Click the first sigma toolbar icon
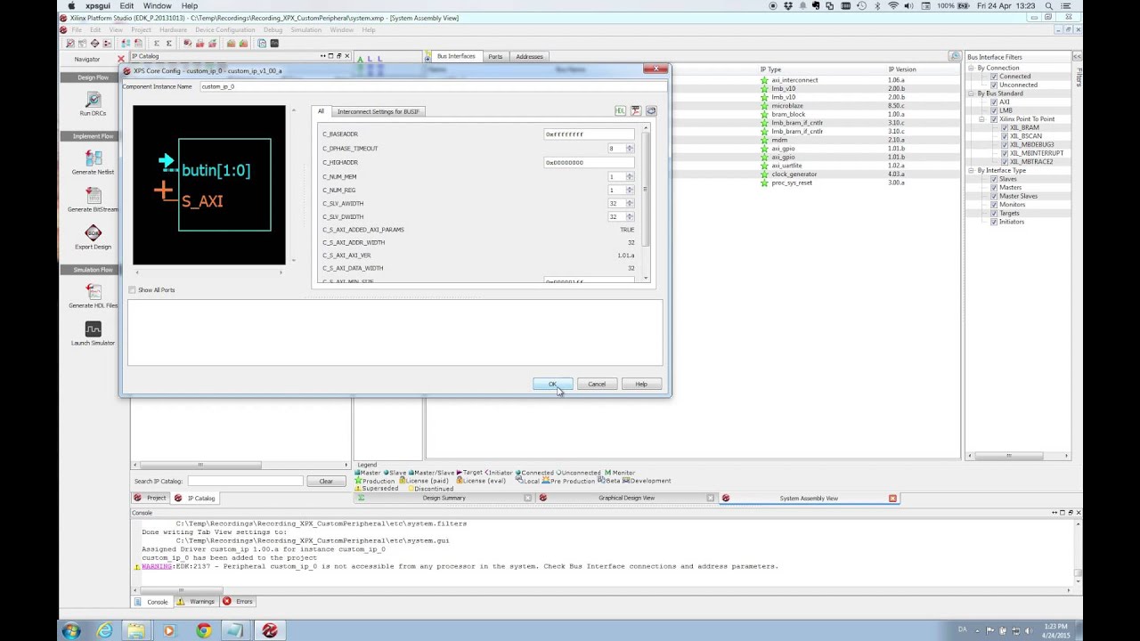This screenshot has height=641, width=1140. (156, 43)
